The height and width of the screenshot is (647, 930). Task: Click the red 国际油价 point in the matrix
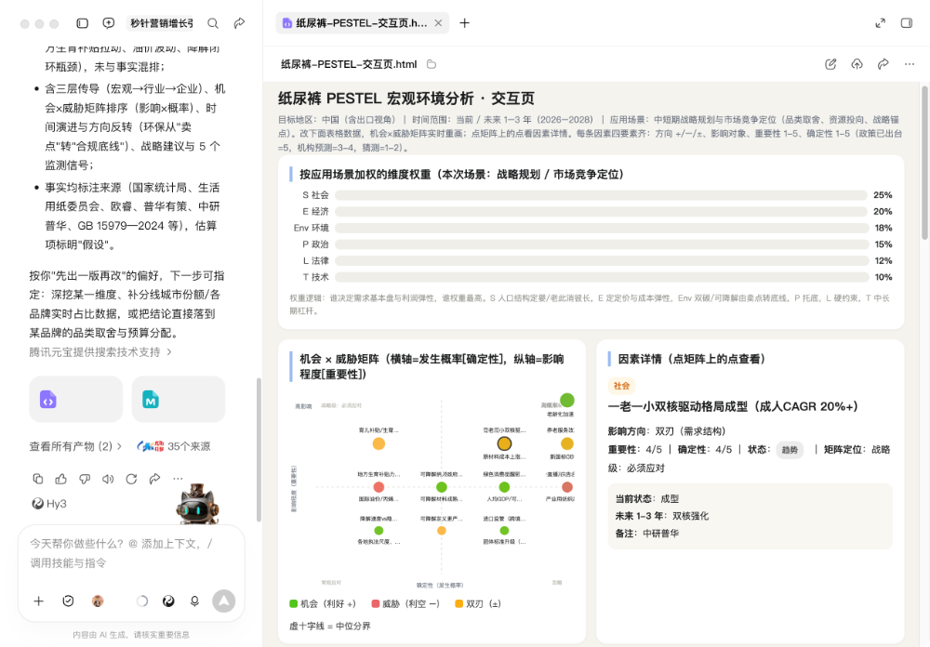(x=379, y=487)
